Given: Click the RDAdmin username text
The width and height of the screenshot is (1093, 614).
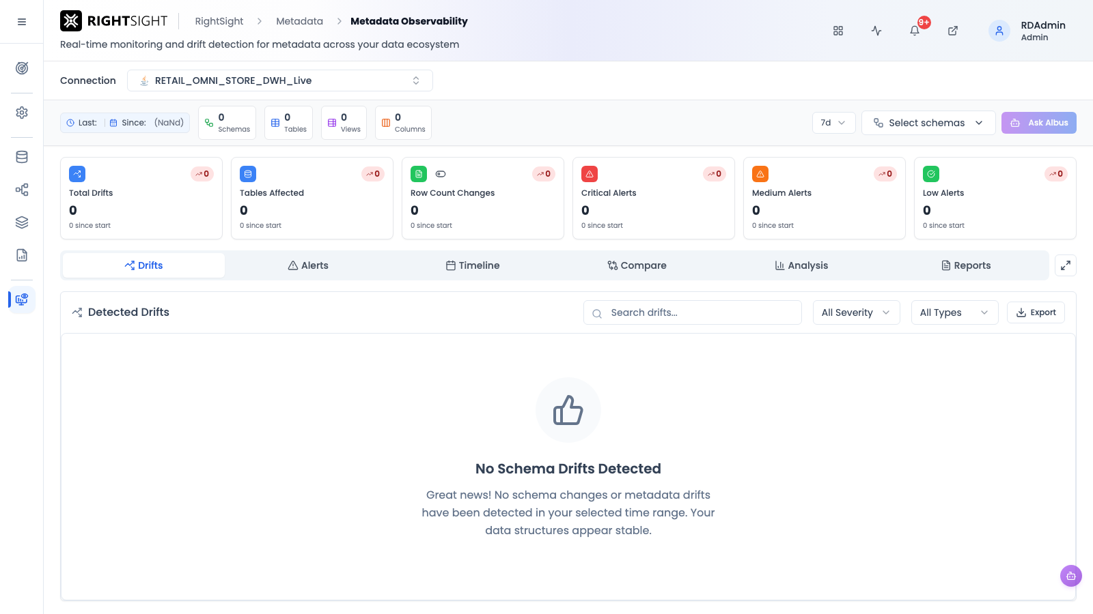Looking at the screenshot, I should pos(1043,25).
